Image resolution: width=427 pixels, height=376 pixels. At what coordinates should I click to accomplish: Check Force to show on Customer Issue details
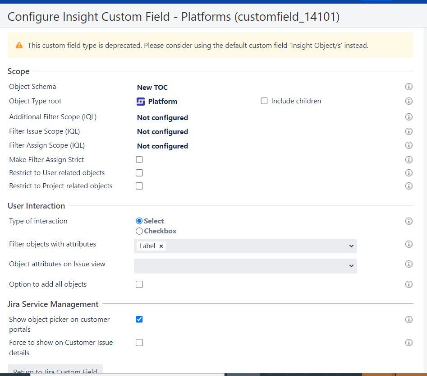pos(139,343)
